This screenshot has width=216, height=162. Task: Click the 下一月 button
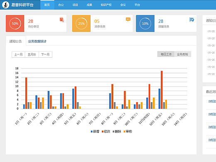45,54
